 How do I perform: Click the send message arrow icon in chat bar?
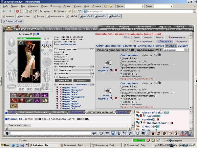94,133
